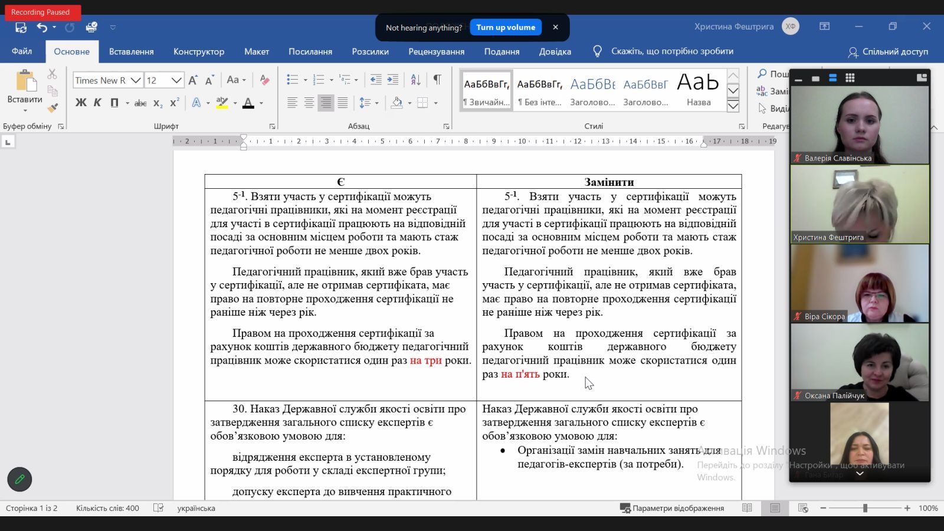
Task: Switch to the Рецензування tab
Action: [436, 51]
